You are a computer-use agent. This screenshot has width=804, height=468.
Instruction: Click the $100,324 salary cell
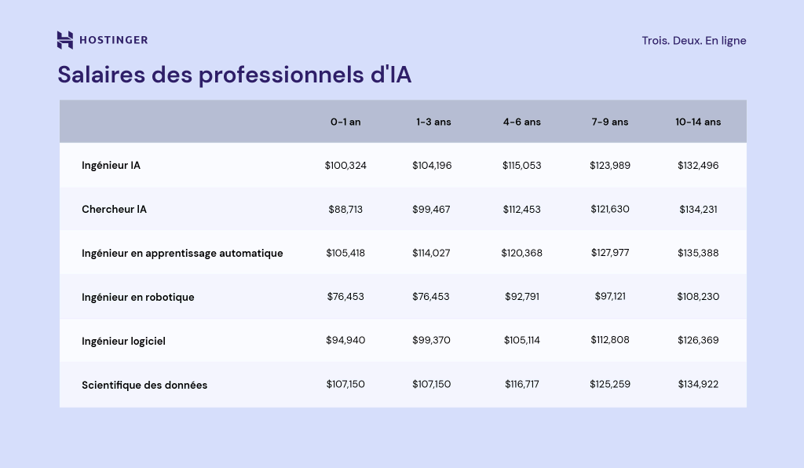(345, 166)
